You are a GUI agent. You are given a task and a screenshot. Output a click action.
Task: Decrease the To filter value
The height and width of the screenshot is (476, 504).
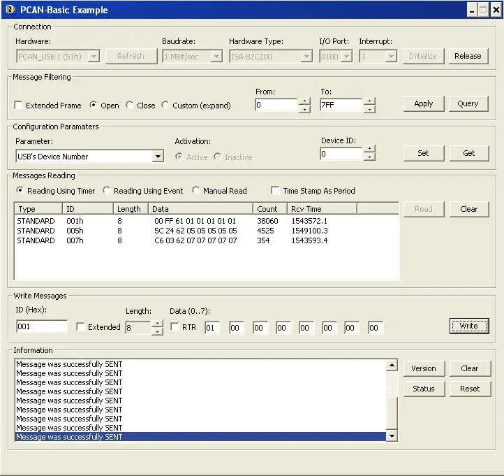point(370,109)
